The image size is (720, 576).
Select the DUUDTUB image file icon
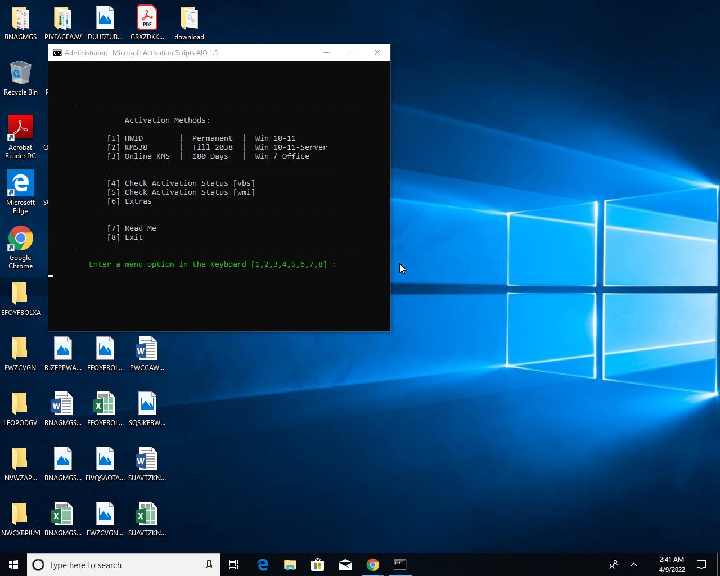pyautogui.click(x=105, y=23)
